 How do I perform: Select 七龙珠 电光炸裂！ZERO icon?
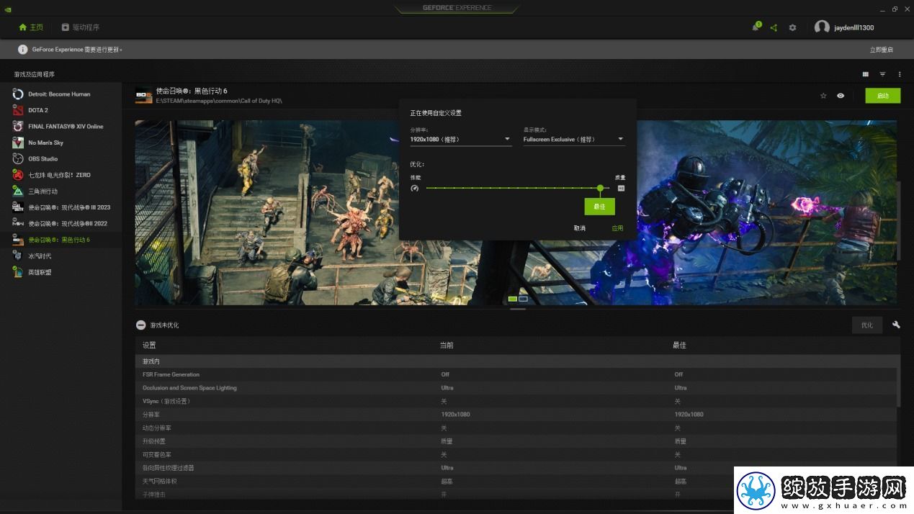pyautogui.click(x=19, y=175)
